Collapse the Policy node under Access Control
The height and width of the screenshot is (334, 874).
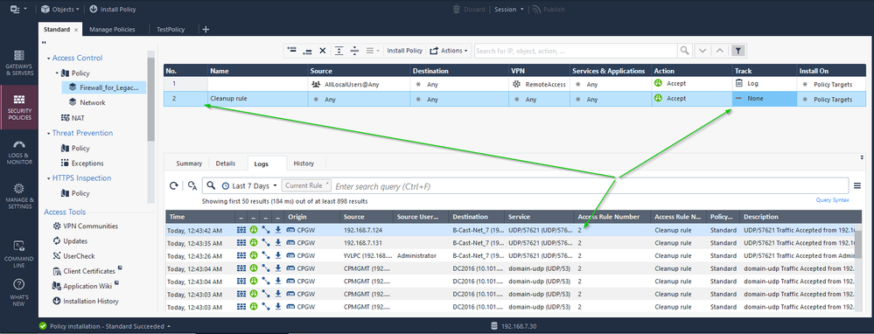(x=57, y=73)
